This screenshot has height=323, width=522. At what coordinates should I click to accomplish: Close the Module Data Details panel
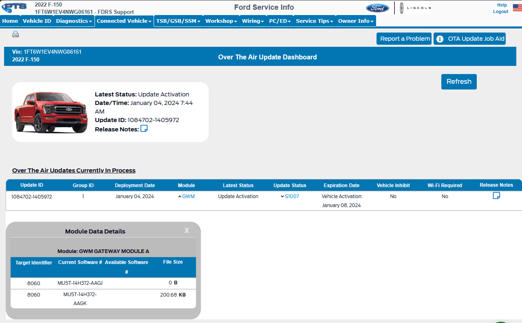click(187, 231)
